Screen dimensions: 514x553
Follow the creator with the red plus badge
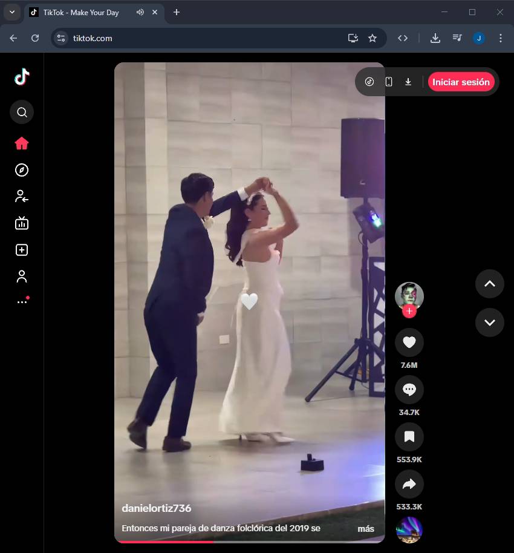tap(409, 312)
